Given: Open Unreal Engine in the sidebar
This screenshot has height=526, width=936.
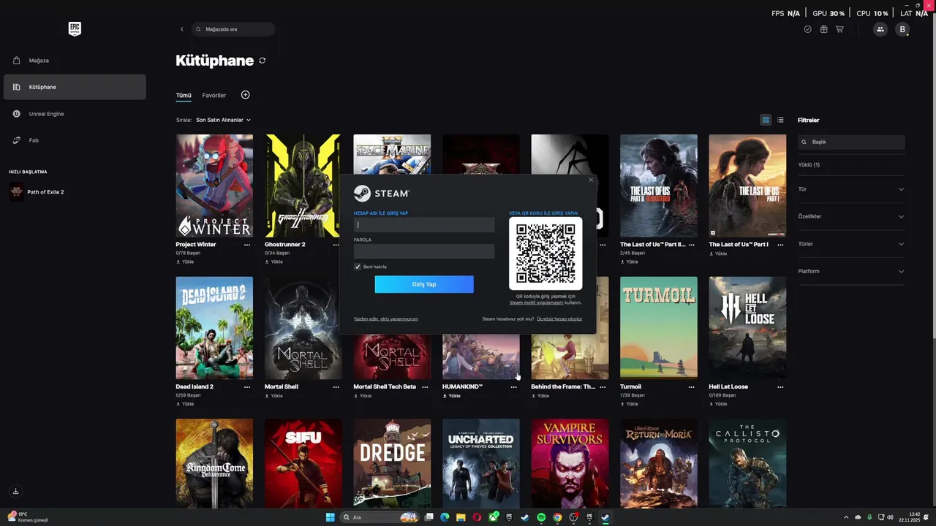Looking at the screenshot, I should pyautogui.click(x=75, y=114).
